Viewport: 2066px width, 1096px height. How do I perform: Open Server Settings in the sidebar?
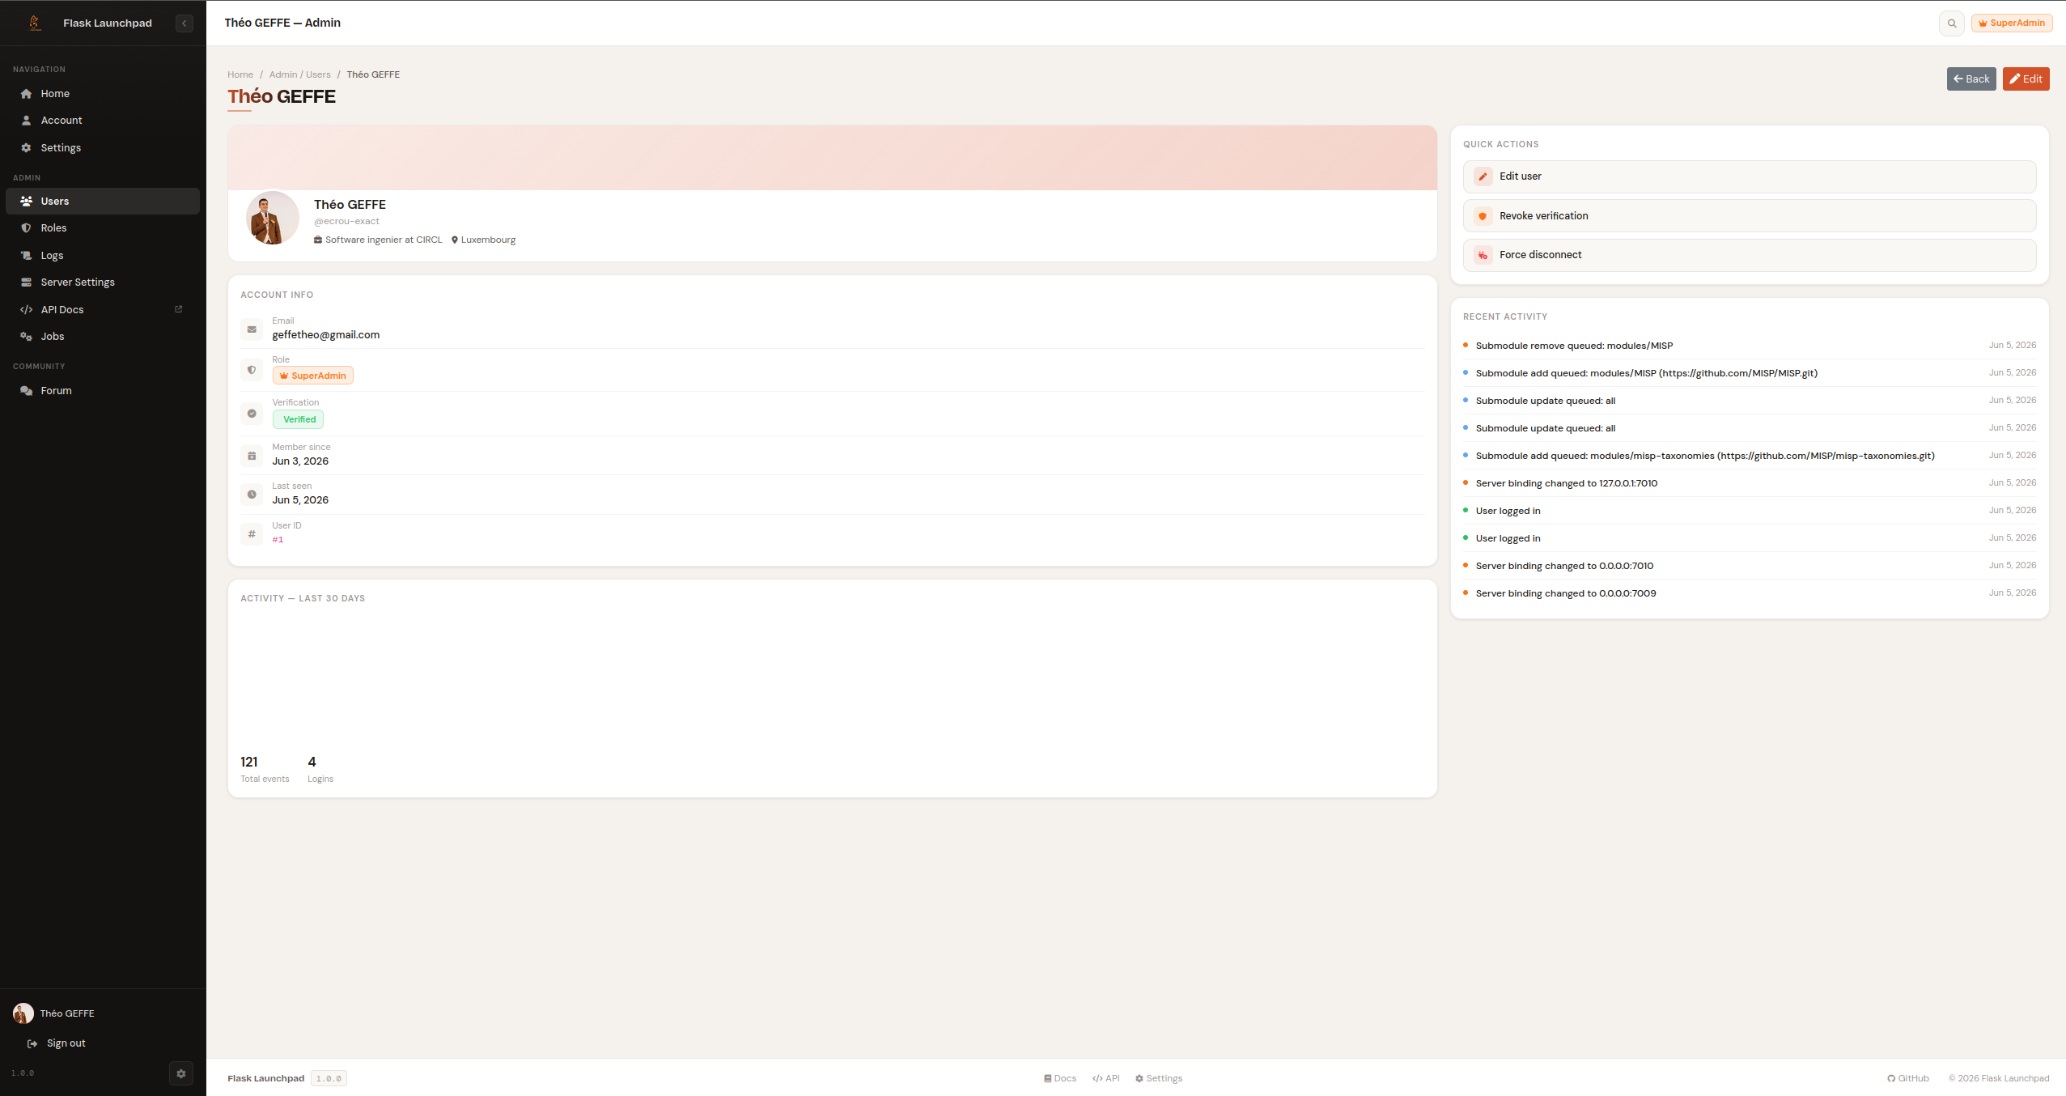103,282
